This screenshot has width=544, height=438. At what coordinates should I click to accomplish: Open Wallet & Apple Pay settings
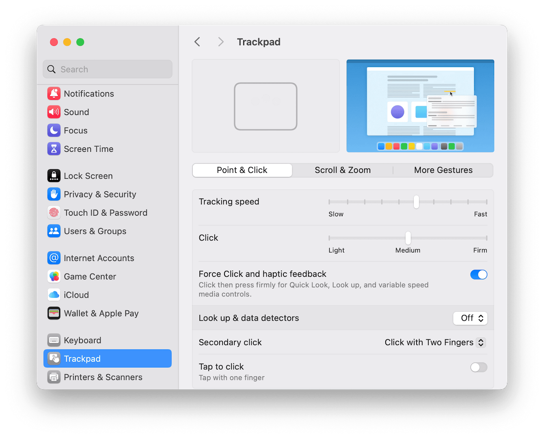(101, 313)
